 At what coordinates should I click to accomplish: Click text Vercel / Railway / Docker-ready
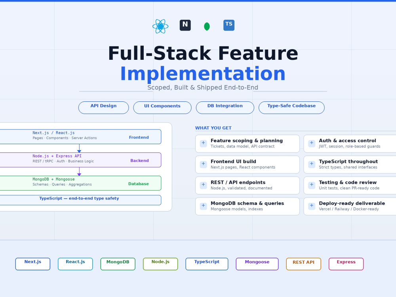tap(349, 209)
